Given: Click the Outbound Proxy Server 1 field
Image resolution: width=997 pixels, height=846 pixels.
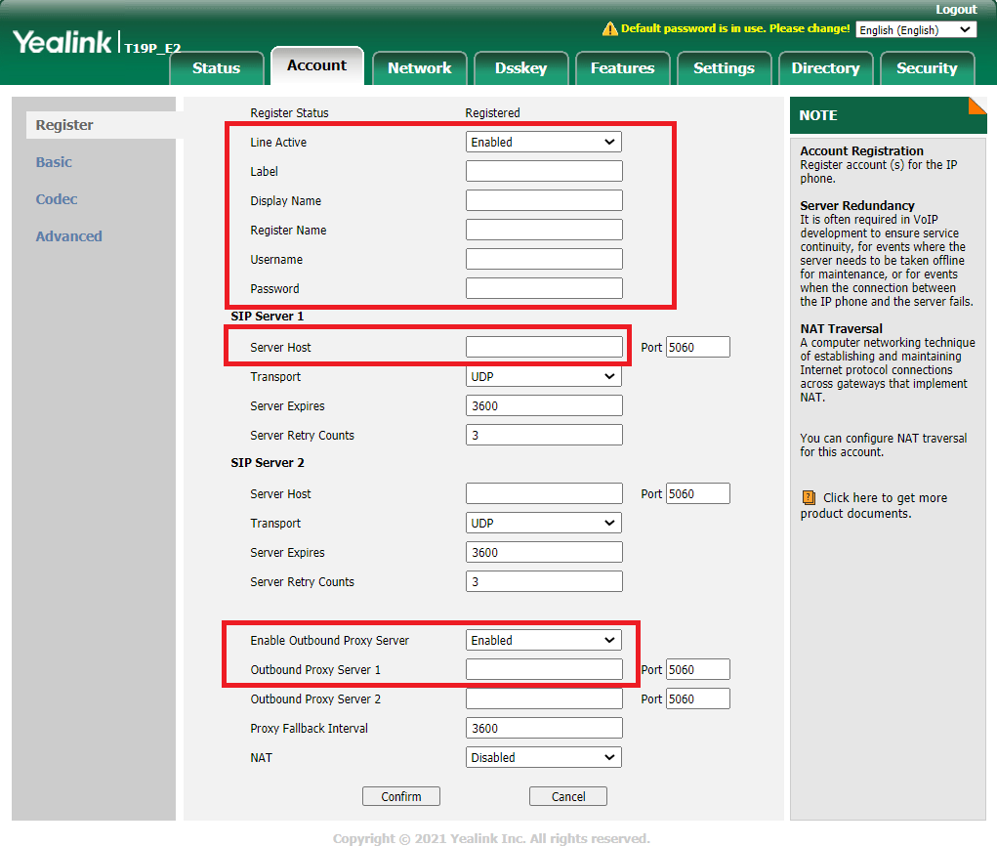Looking at the screenshot, I should 543,670.
